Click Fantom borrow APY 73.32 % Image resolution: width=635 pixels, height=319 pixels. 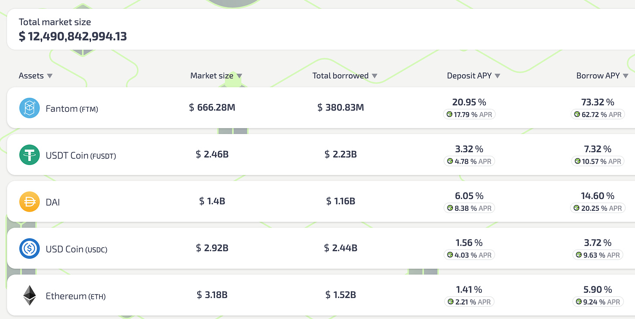pos(597,102)
